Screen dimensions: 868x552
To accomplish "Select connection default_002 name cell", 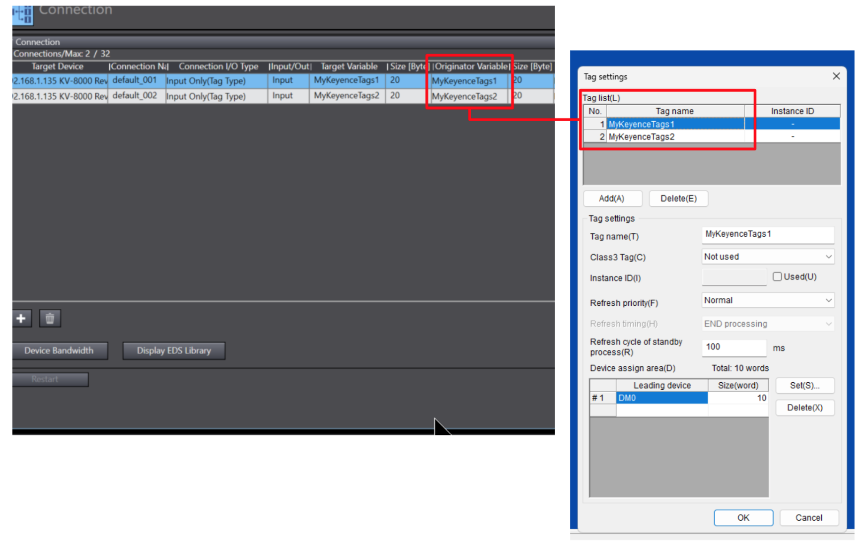I will [137, 96].
